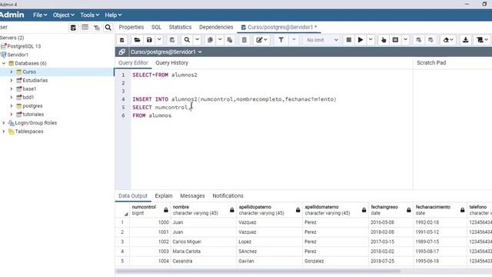Expand the Estudiarlas database node
This screenshot has width=492, height=277.
pyautogui.click(x=12, y=80)
